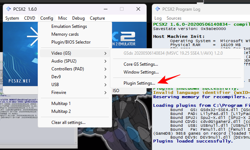Toggle Multitap 1 option
The image size is (250, 150).
61,104
